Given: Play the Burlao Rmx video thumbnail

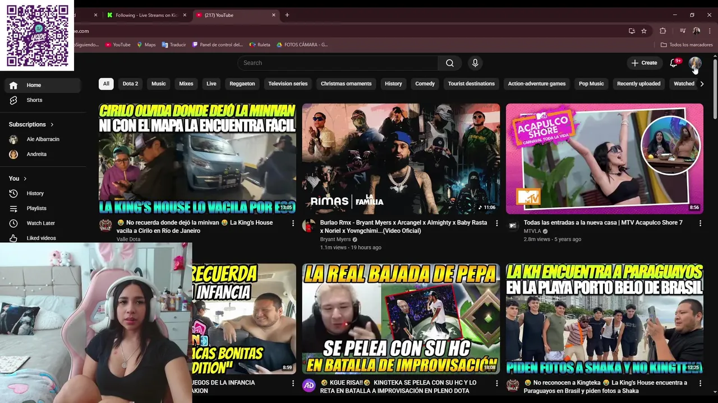Looking at the screenshot, I should pos(401,159).
